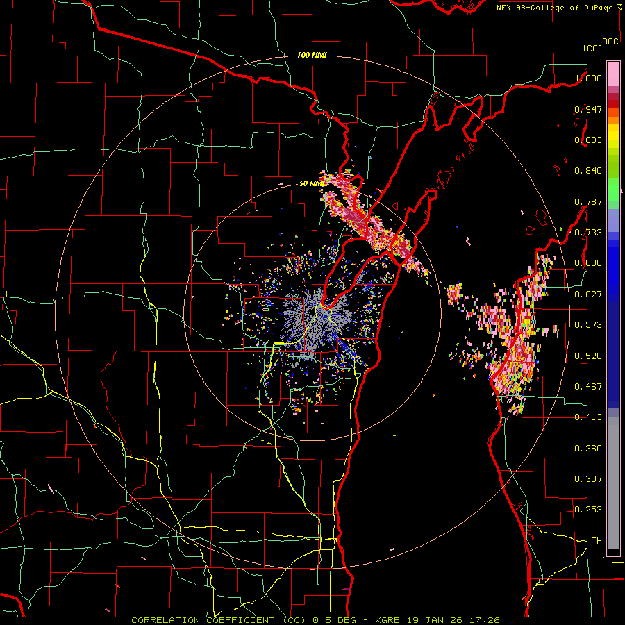
Task: Click the DCC label above the legend
Action: [610, 42]
